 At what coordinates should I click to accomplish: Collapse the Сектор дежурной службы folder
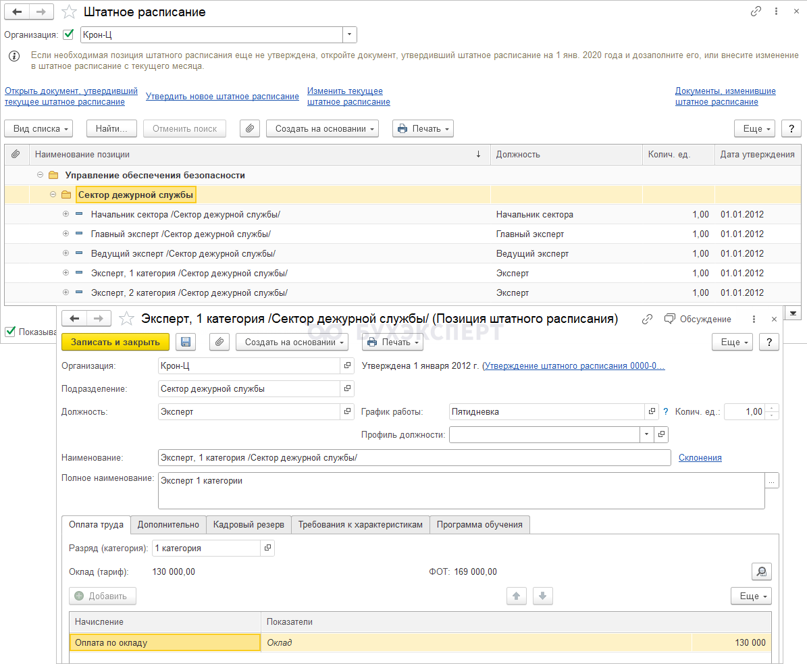click(53, 195)
